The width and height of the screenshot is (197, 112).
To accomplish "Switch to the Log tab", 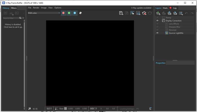I will point(175,8).
